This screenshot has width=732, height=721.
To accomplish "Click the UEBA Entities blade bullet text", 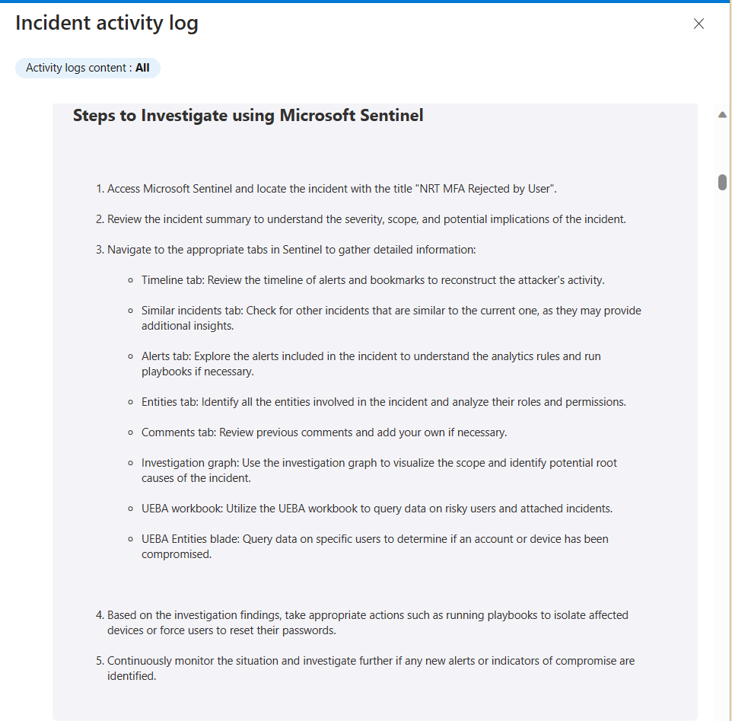I will [374, 547].
